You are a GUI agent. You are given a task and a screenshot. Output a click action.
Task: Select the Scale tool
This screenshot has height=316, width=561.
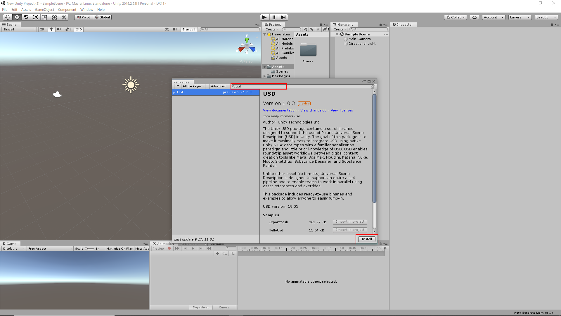36,17
